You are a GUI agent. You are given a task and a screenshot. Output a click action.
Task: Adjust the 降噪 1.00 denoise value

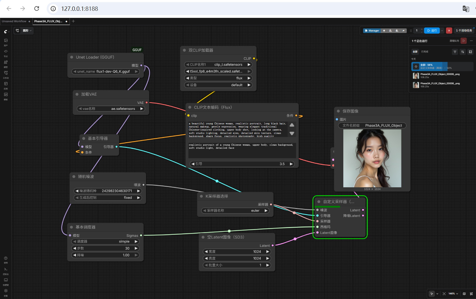[105, 255]
